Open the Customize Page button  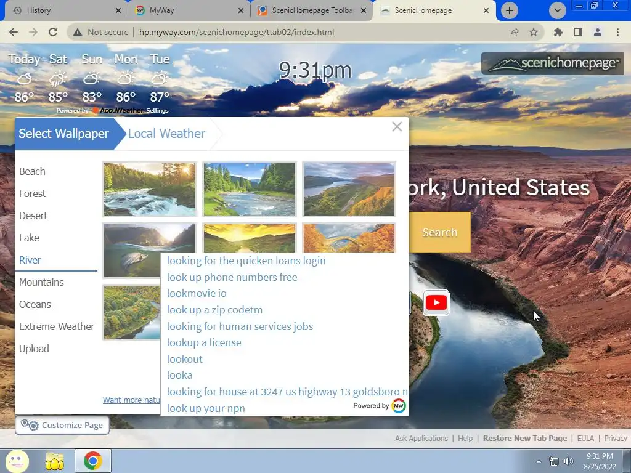coord(62,425)
